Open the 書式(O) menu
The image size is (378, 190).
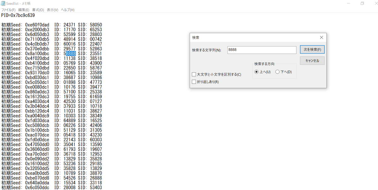[x=38, y=10]
